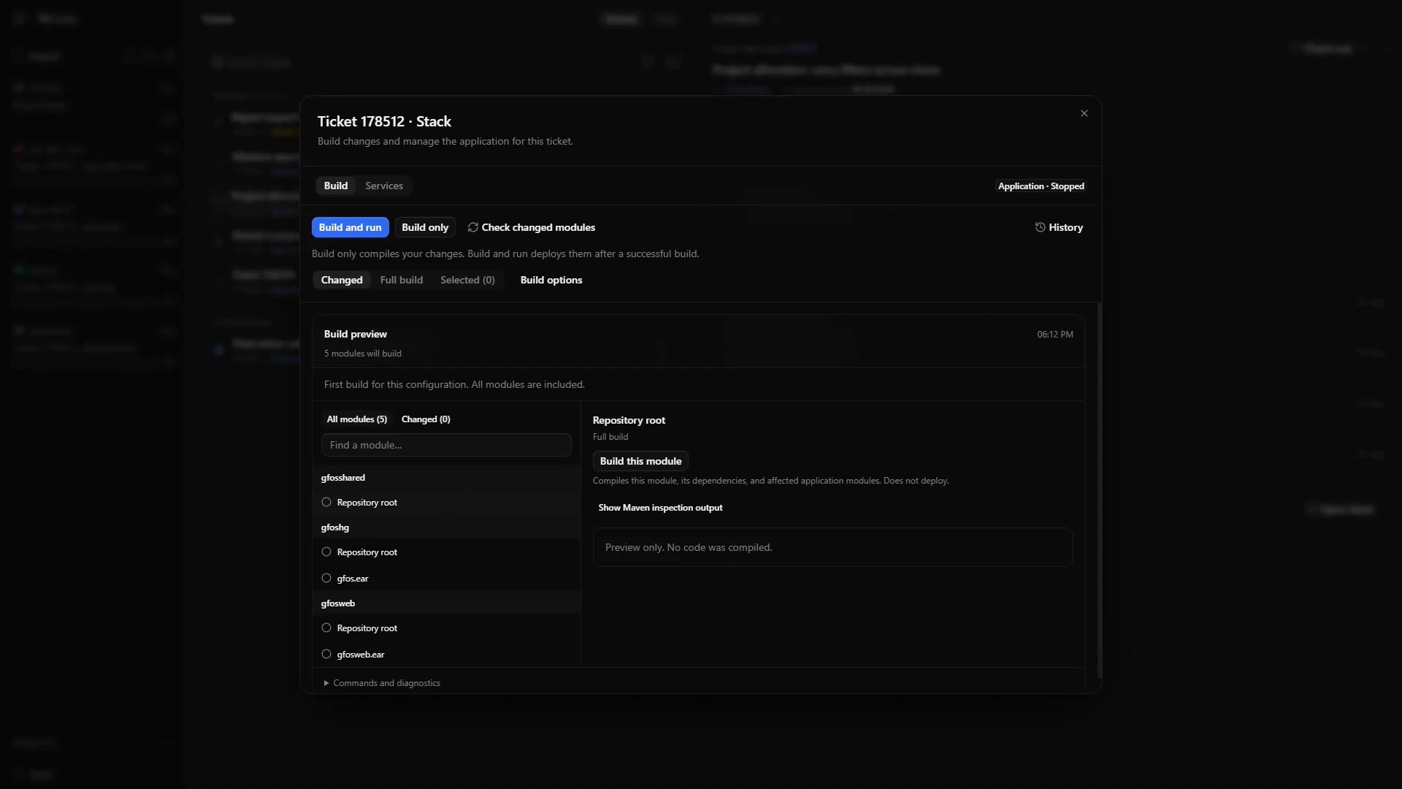
Task: Click the dialog's vertical scrollbar
Action: point(1100,489)
